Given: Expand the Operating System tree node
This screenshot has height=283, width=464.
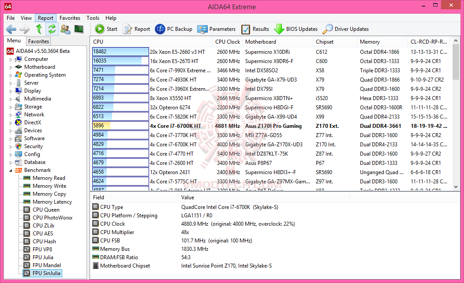Looking at the screenshot, I should pos(11,75).
